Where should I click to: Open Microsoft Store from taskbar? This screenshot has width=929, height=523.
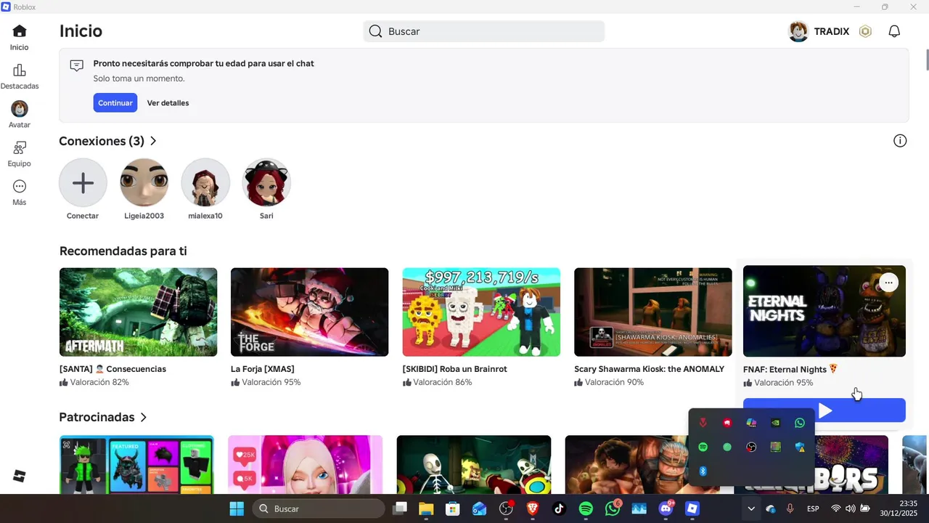pos(452,508)
